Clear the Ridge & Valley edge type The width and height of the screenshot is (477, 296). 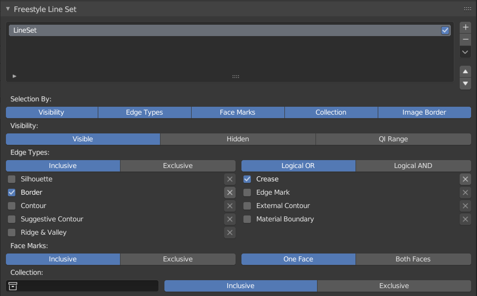[230, 232]
